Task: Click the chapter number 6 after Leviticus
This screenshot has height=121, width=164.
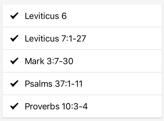Action: click(x=64, y=16)
